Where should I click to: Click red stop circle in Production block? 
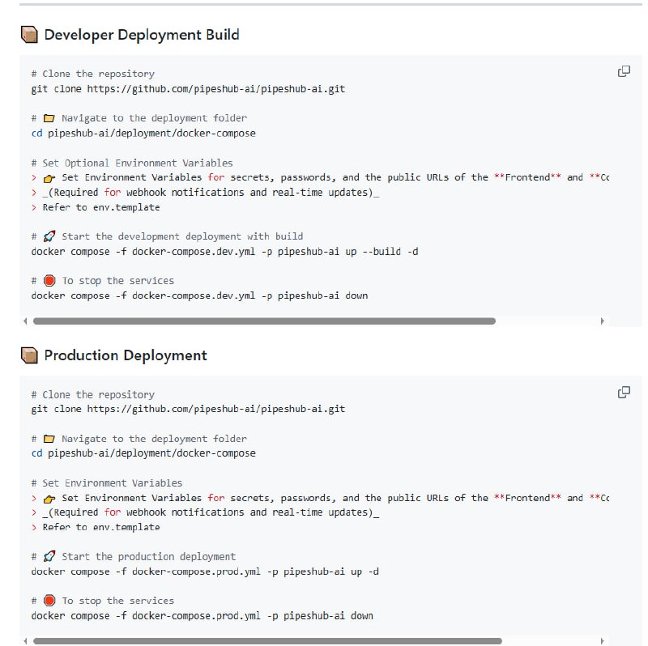click(x=49, y=601)
